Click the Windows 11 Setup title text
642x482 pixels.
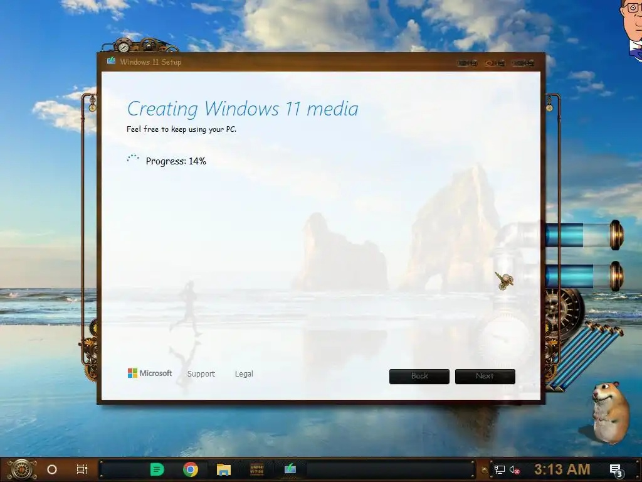(x=150, y=62)
